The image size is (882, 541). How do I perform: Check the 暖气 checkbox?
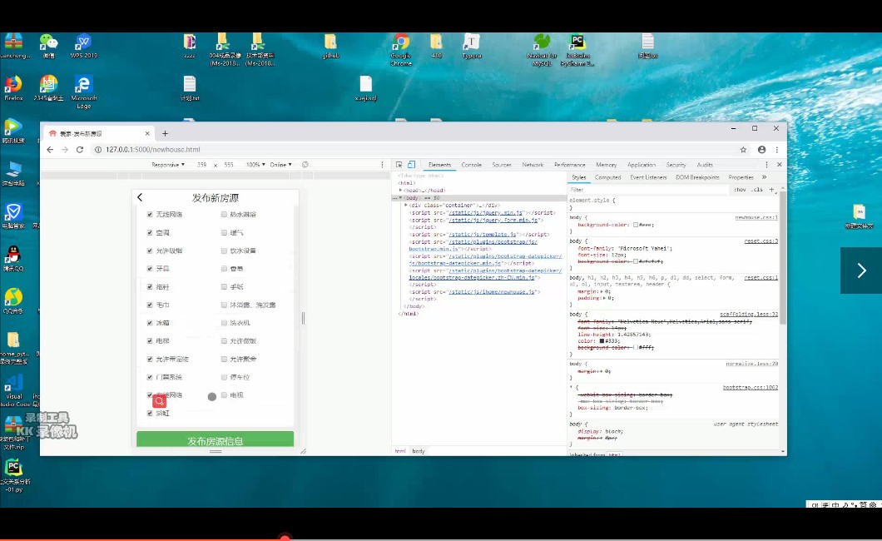224,232
